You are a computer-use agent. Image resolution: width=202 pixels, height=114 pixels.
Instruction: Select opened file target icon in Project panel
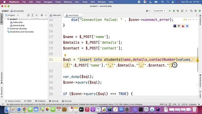pos(28,15)
